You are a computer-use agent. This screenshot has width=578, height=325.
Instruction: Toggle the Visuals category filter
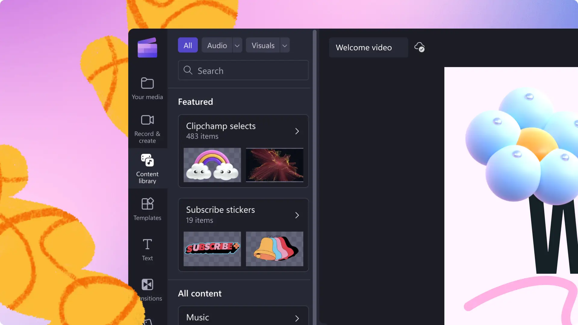pyautogui.click(x=263, y=45)
